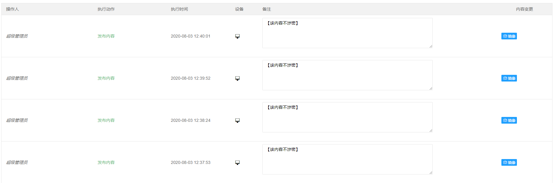
Task: Click the monitor device icon for 12:38:24 entry
Action: pos(237,121)
